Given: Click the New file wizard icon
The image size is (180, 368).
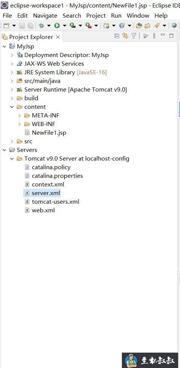Looking at the screenshot, I should click(x=6, y=26).
